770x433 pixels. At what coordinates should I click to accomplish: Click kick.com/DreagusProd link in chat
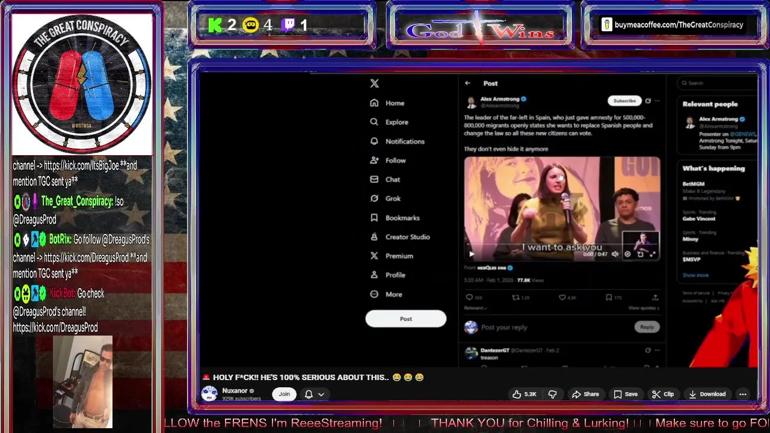(55, 328)
